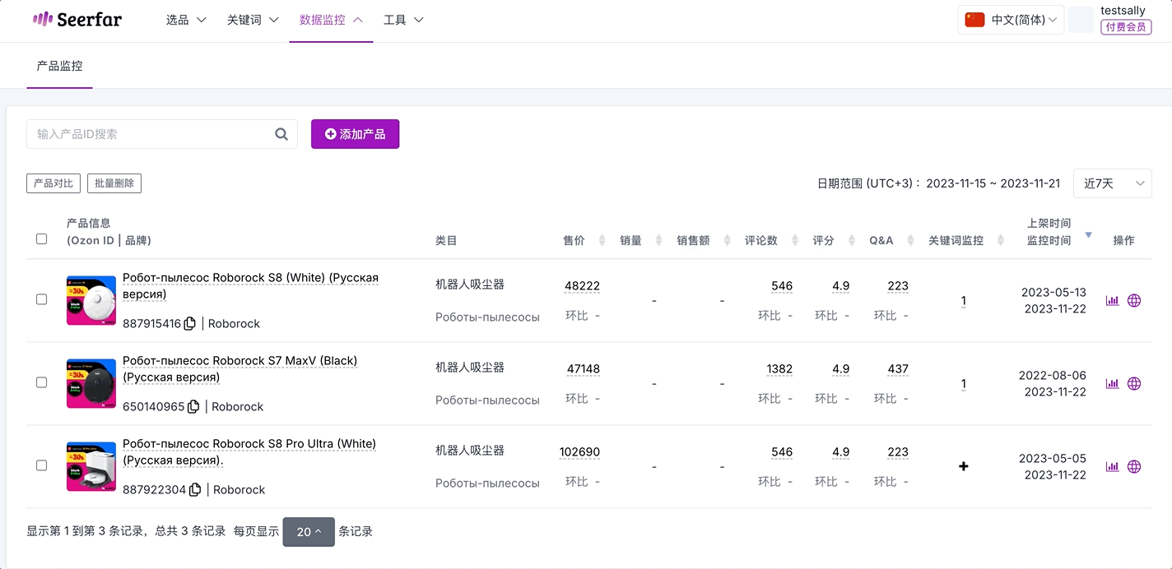Open the 近7天 date range dropdown
The width and height of the screenshot is (1172, 569).
point(1113,183)
